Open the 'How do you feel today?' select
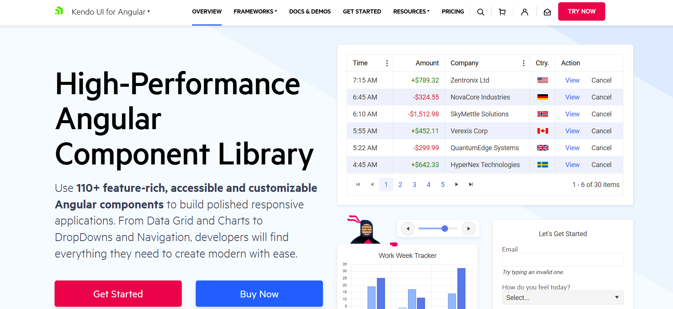 coord(563,297)
